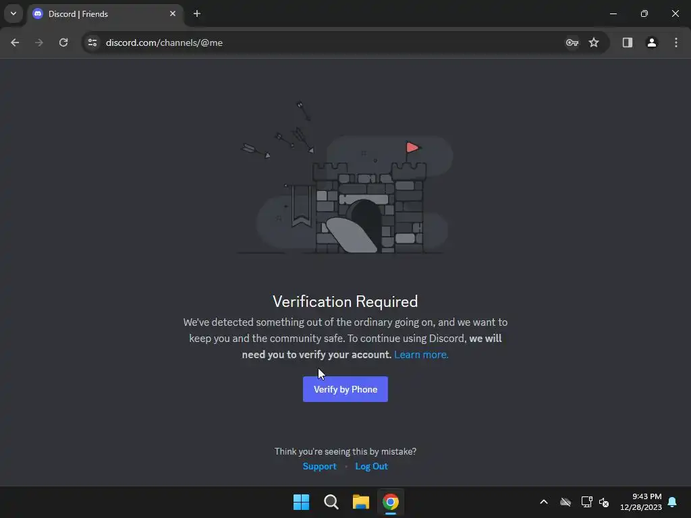
Task: Click the Verify by Phone button
Action: 345,389
